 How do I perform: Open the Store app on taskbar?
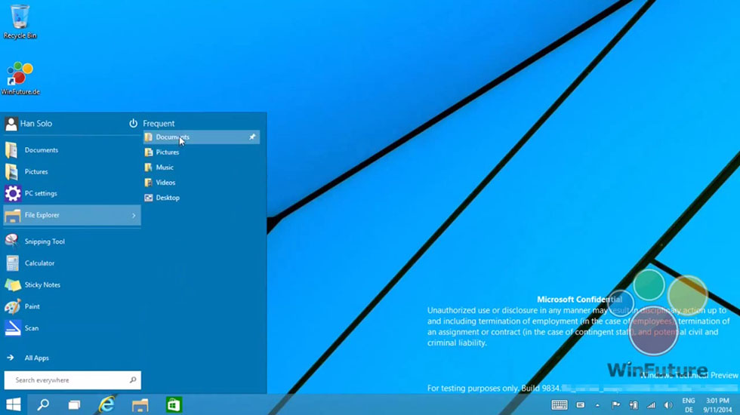(174, 404)
